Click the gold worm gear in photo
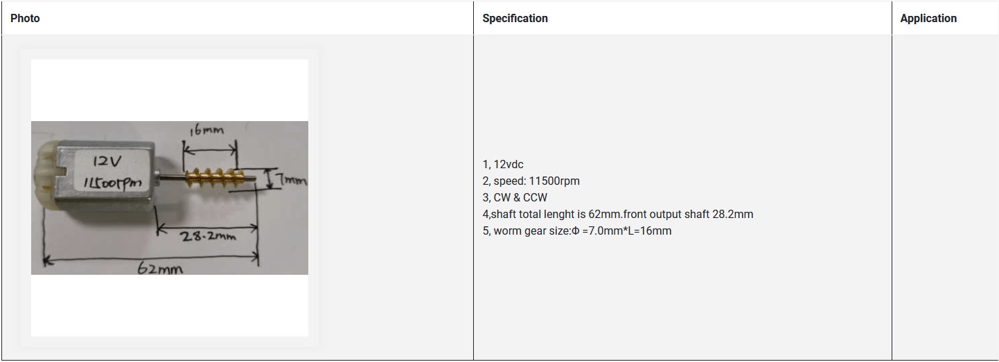The image size is (999, 362). point(212,178)
